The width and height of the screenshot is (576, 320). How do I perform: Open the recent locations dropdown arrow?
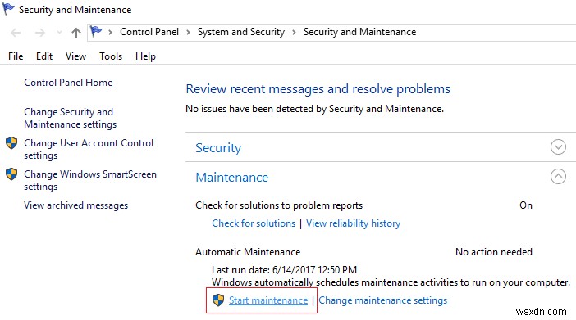[x=59, y=33]
